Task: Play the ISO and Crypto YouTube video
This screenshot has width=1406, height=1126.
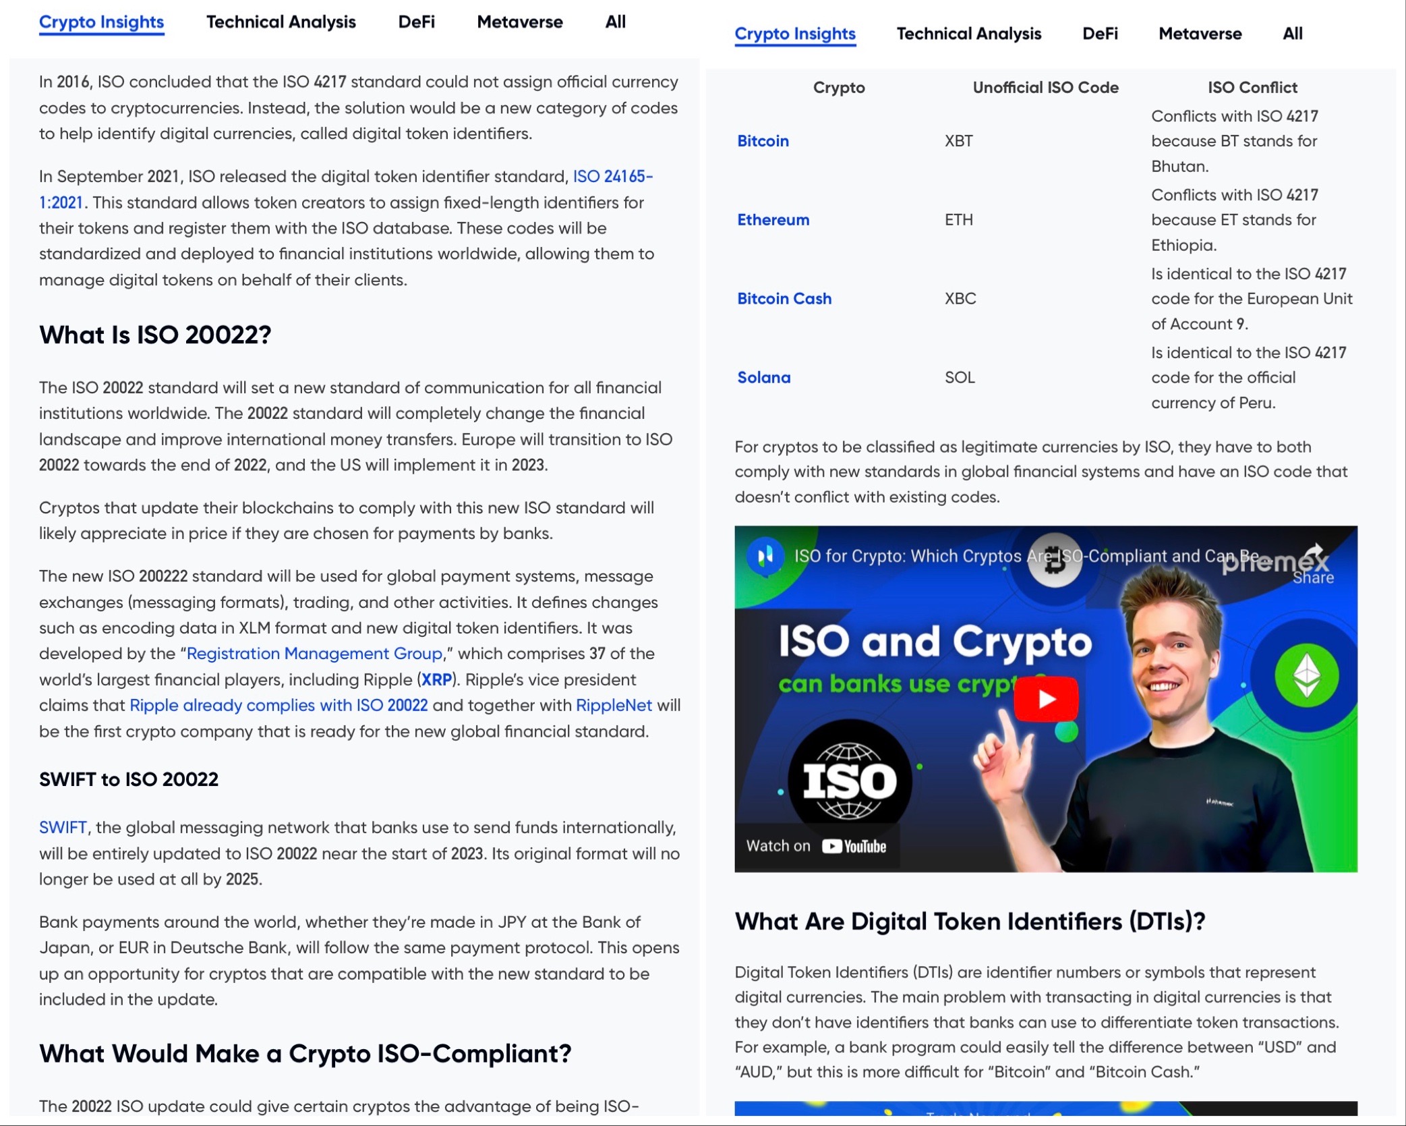Action: tap(1045, 698)
